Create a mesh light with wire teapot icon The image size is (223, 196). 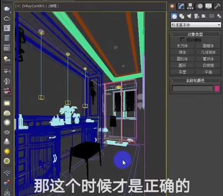(7, 132)
